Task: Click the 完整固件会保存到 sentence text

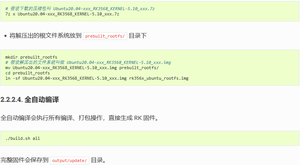Action: pyautogui.click(x=24, y=160)
